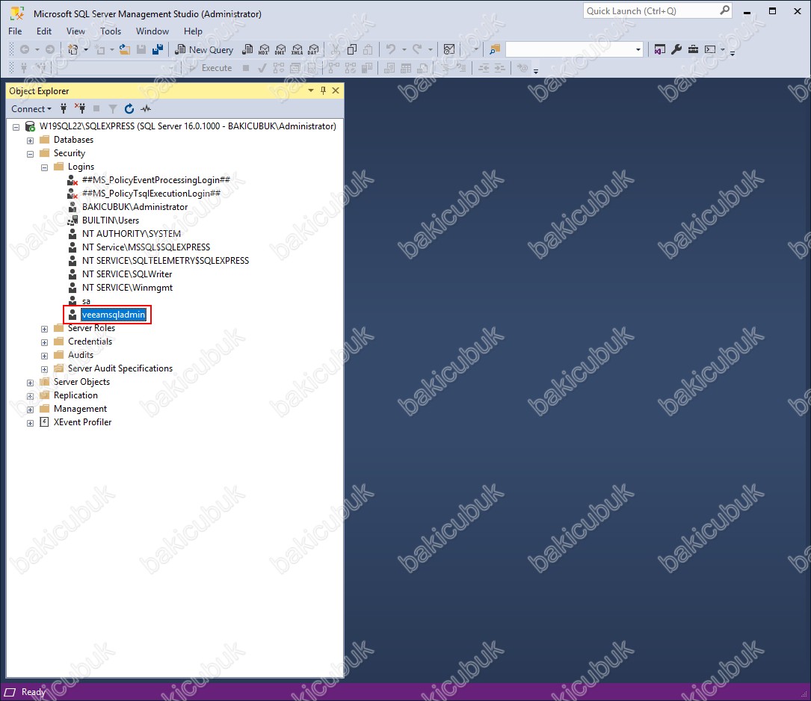811x701 pixels.
Task: Click the Disconnect plug icon
Action: [80, 108]
